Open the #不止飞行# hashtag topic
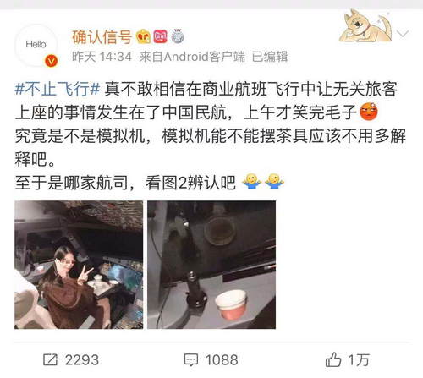The width and height of the screenshot is (423, 378). click(58, 89)
